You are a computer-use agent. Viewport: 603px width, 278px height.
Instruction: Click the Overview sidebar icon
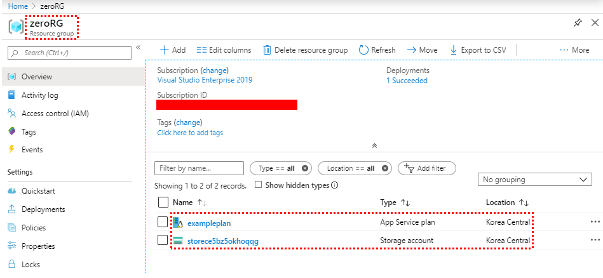click(x=12, y=77)
